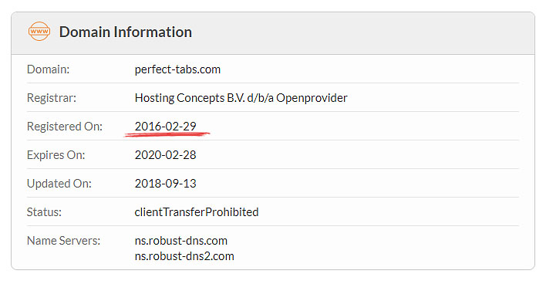This screenshot has height=284, width=546.
Task: Click the Registered On: label
Action: click(x=65, y=126)
